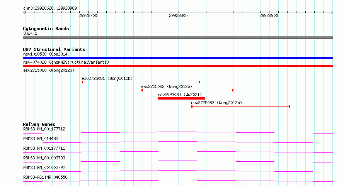Select the esv2725081 variant span line
Screen dimensions: 344x186
coord(141,82)
